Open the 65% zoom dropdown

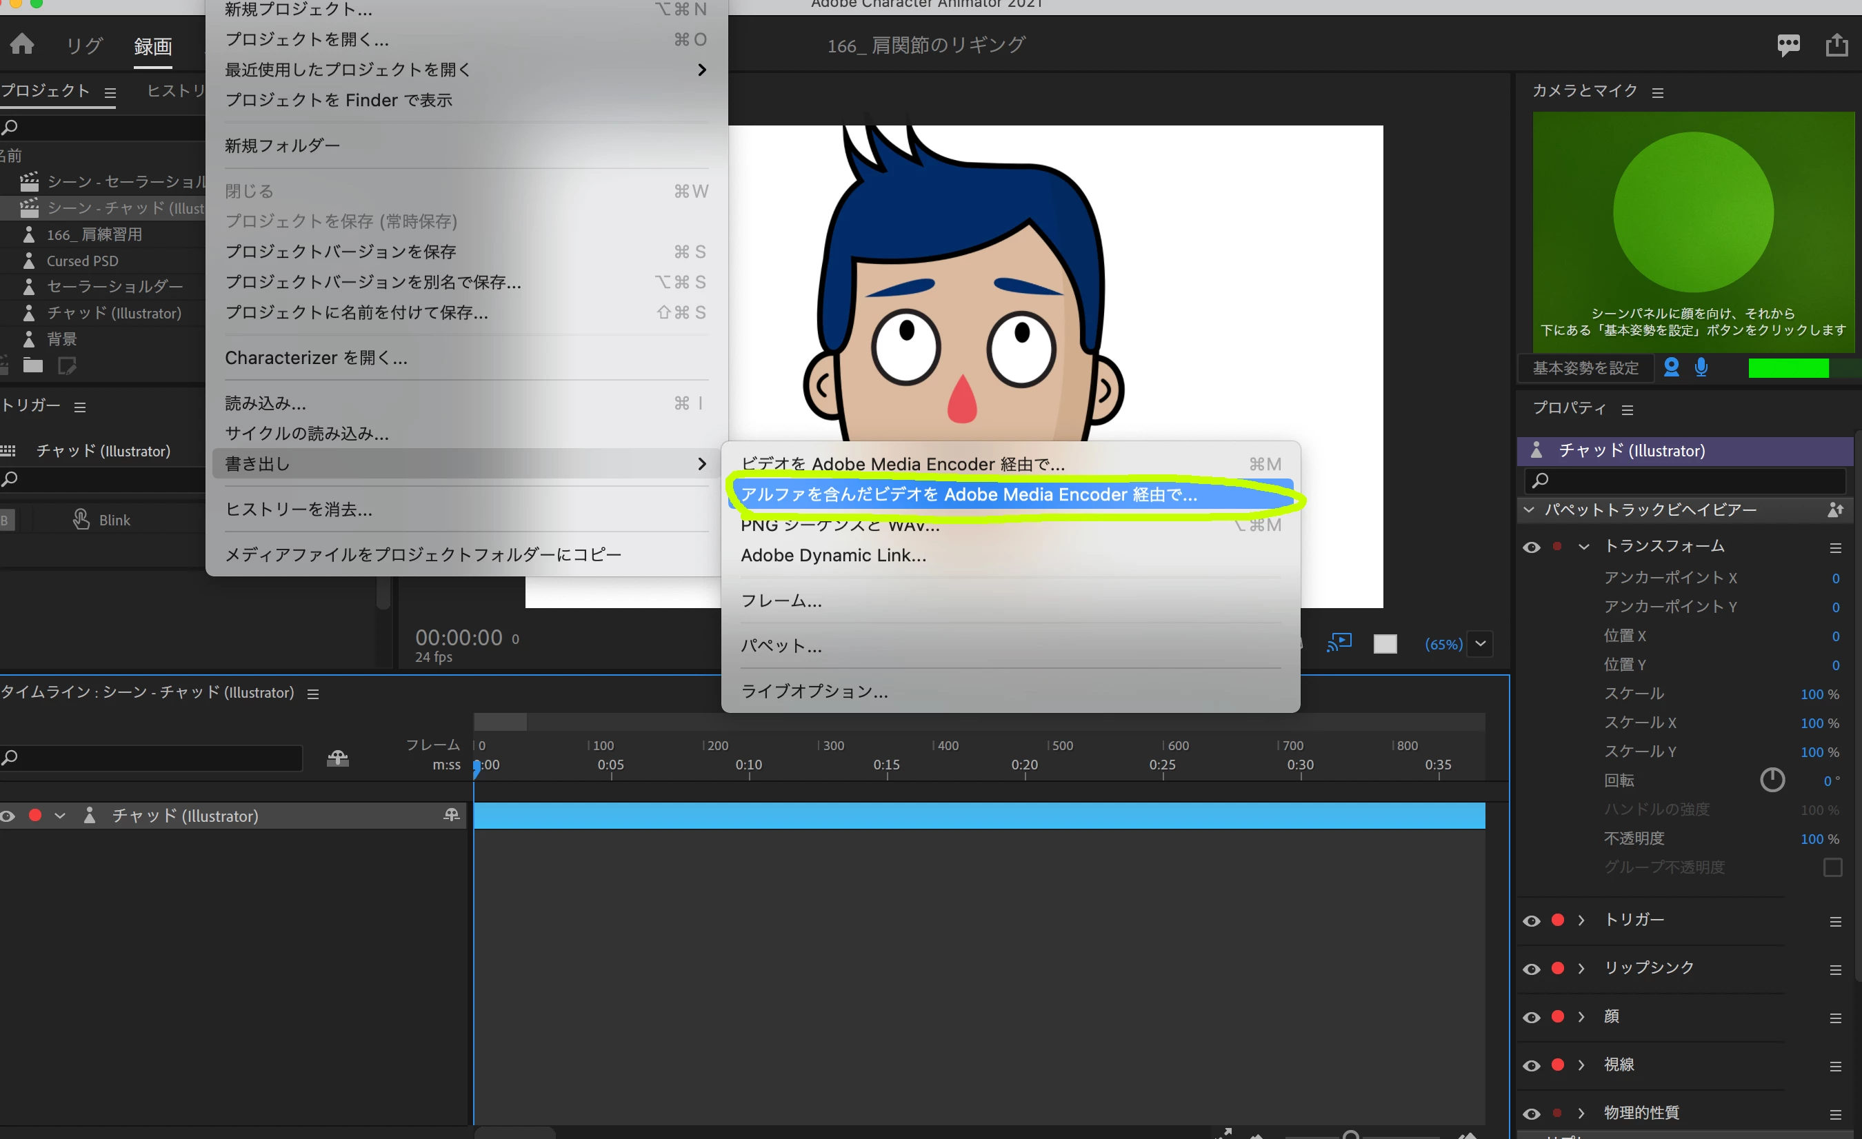click(1481, 643)
